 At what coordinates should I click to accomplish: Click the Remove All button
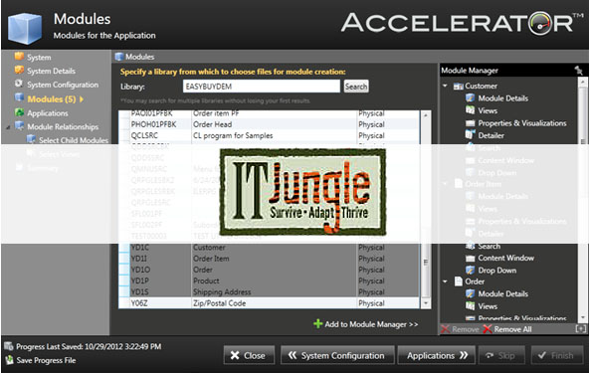[x=507, y=329]
